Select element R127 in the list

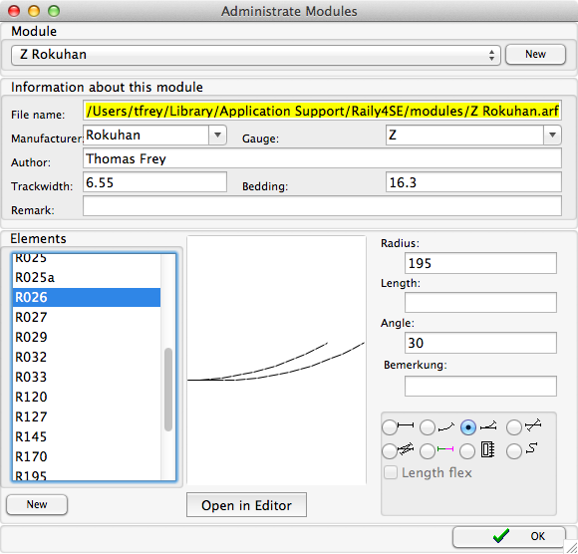pos(87,416)
